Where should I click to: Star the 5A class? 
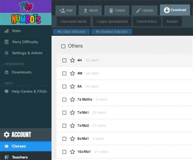tap(72, 86)
